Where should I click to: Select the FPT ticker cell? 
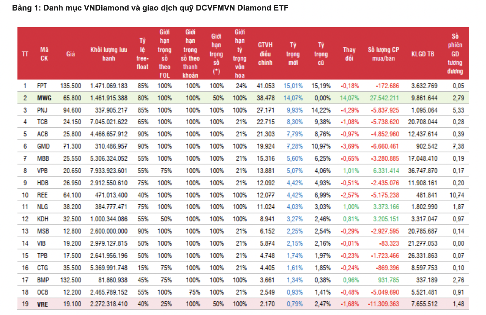pos(42,86)
